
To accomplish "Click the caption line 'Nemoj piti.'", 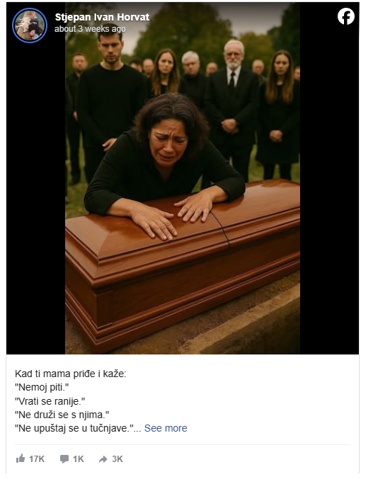I will [42, 387].
